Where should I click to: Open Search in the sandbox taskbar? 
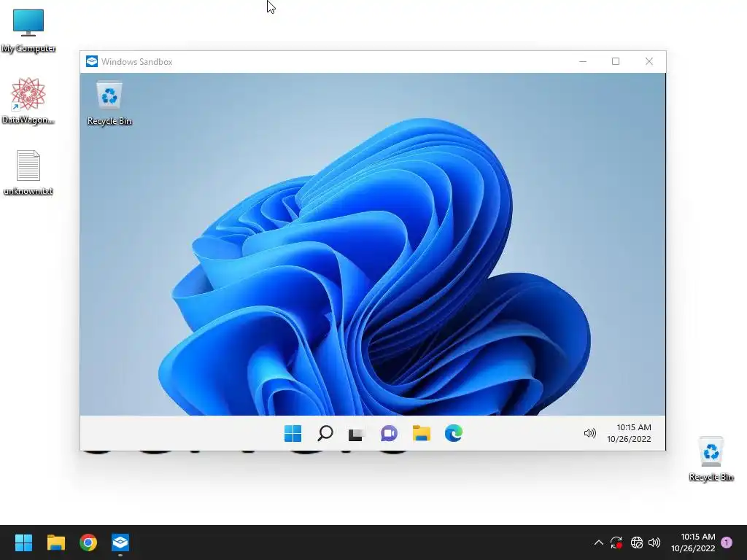pos(325,433)
